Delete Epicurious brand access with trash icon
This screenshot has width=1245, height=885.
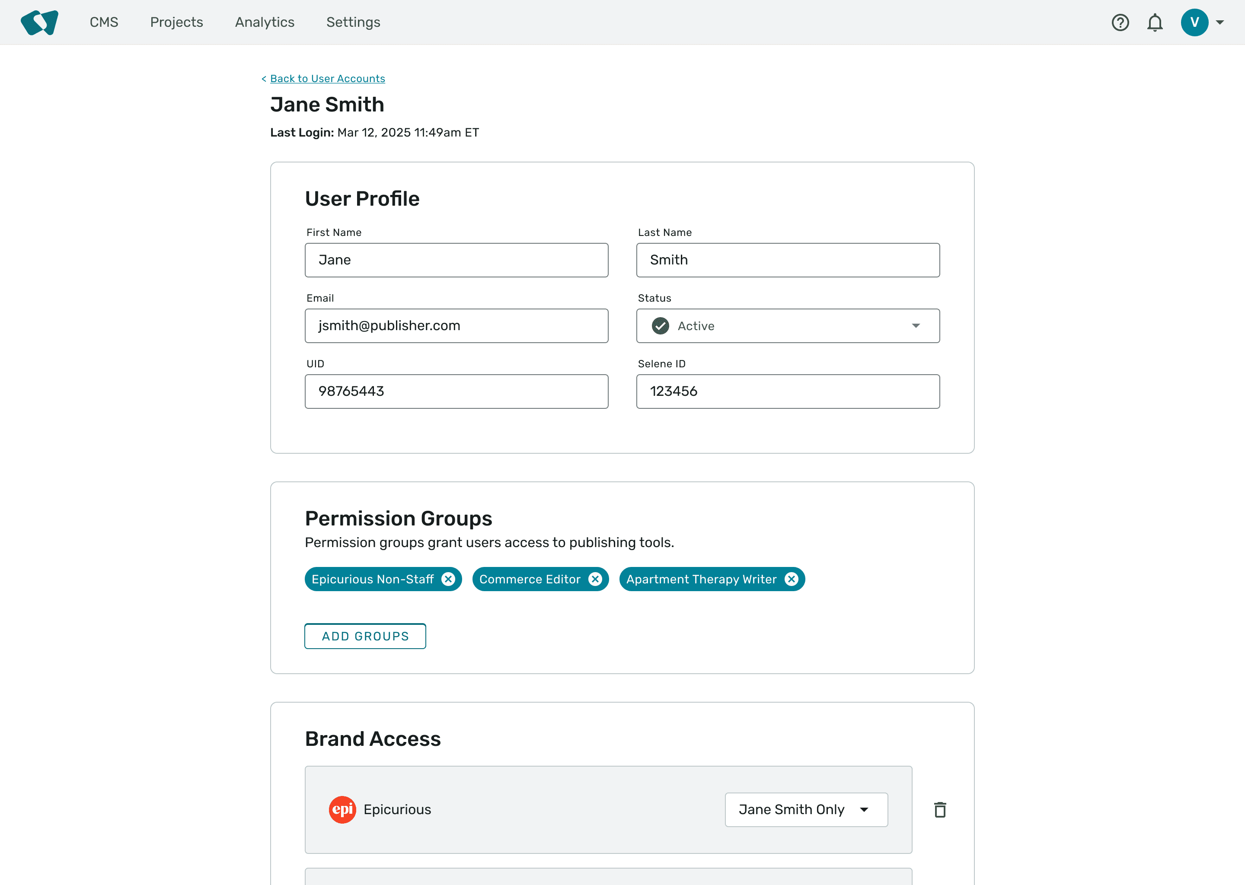tap(940, 810)
